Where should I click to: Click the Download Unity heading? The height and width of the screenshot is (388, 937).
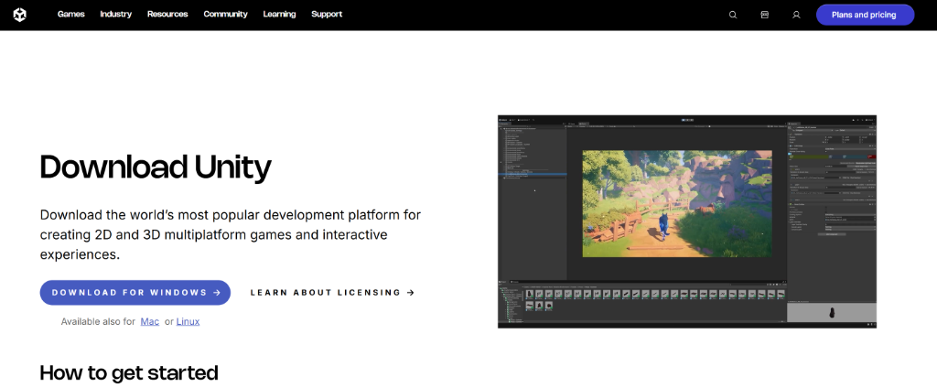point(156,168)
